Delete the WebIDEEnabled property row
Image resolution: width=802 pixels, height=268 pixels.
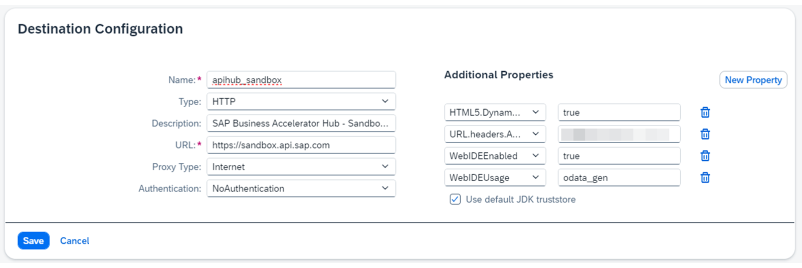(705, 156)
